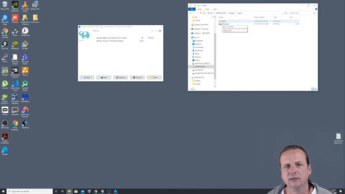The height and width of the screenshot is (194, 345).
Task: Click the taskbar search box
Action: [30, 191]
